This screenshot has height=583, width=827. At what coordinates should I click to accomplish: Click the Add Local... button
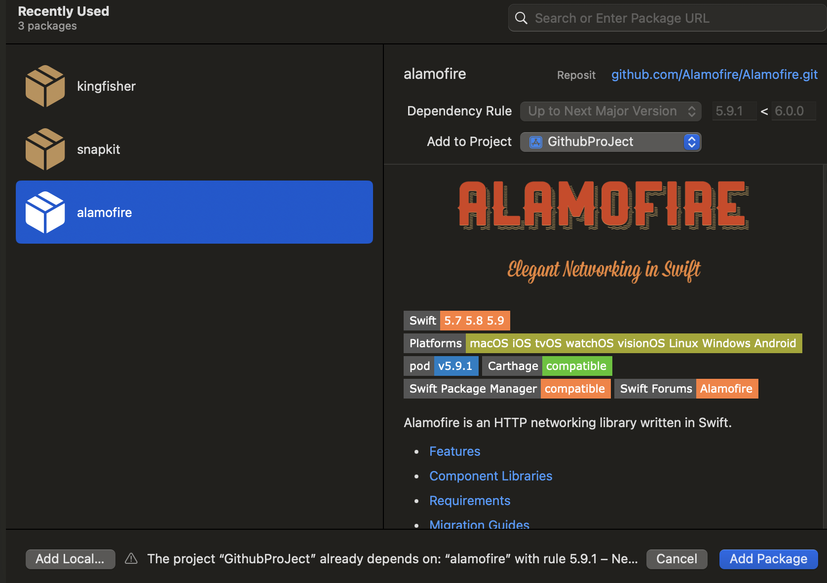pos(70,559)
